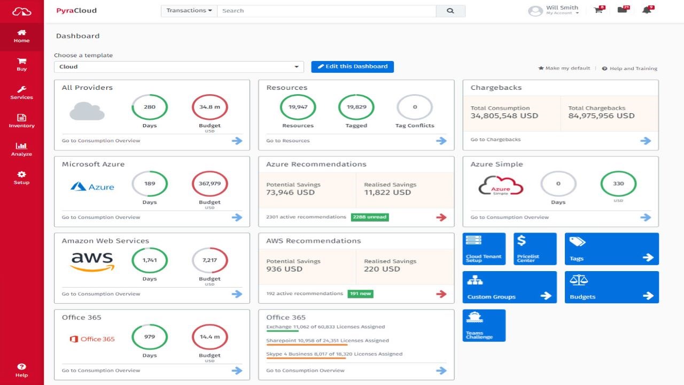Open Buy in the sidebar
This screenshot has height=385, width=684.
(22, 65)
